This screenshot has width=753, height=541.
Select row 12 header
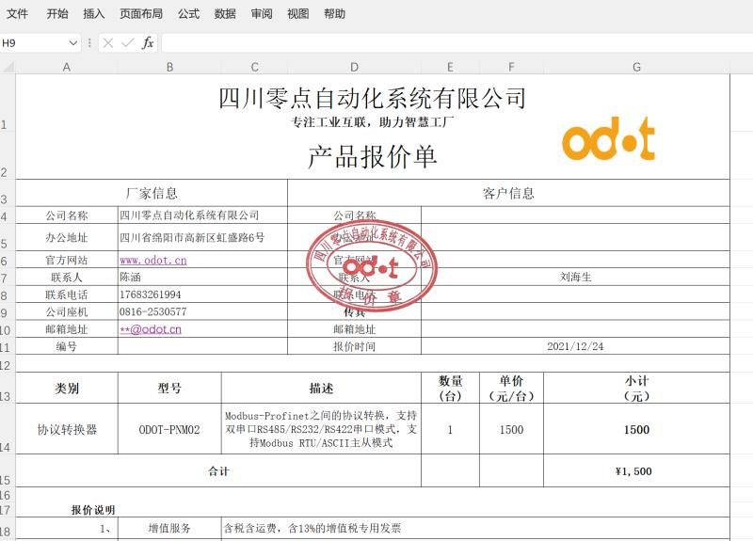coord(6,365)
